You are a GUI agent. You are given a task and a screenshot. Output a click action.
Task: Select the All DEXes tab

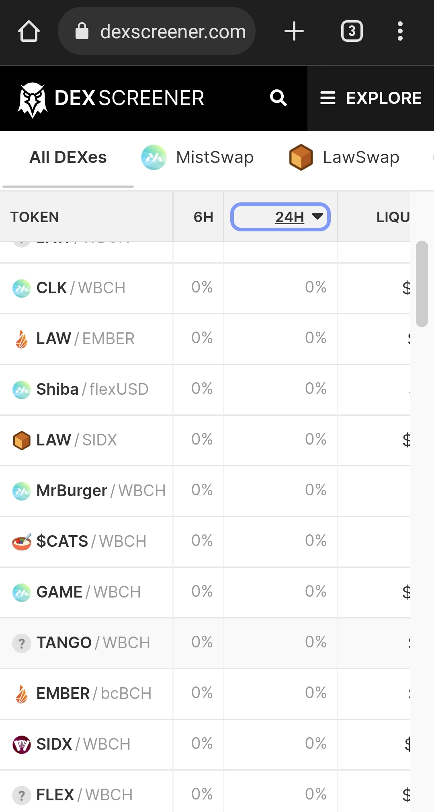point(68,157)
